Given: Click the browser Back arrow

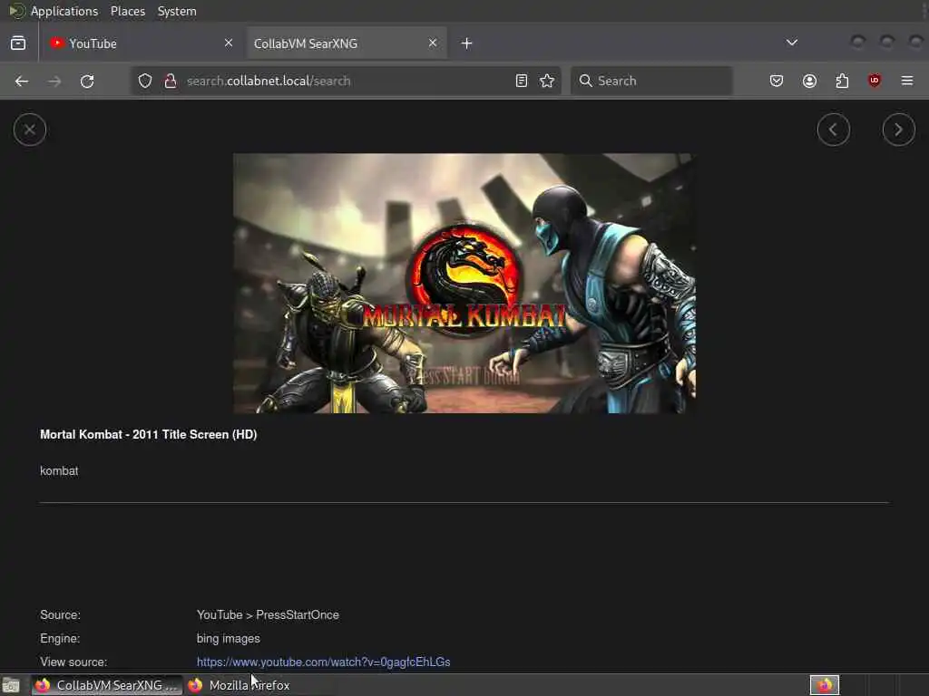Looking at the screenshot, I should [x=22, y=81].
